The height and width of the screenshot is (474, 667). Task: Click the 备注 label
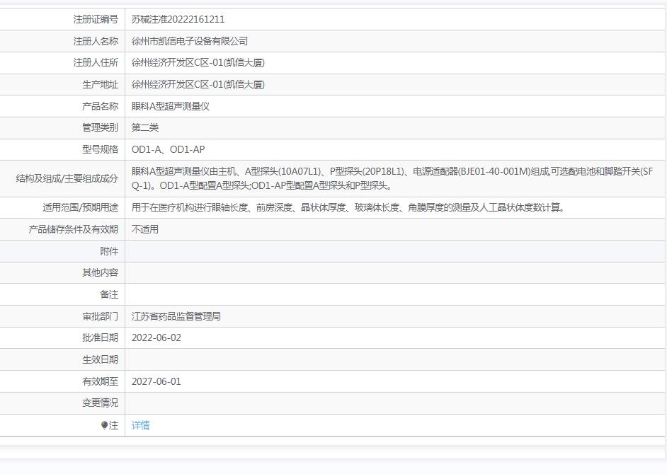(109, 294)
